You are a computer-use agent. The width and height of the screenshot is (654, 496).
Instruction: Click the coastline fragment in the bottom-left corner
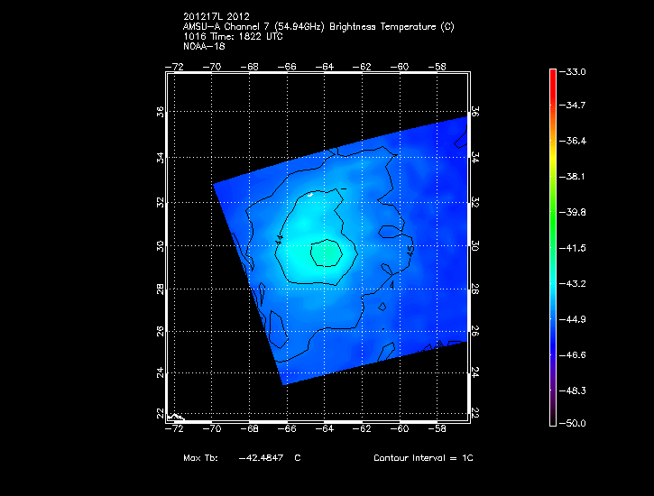coord(177,417)
